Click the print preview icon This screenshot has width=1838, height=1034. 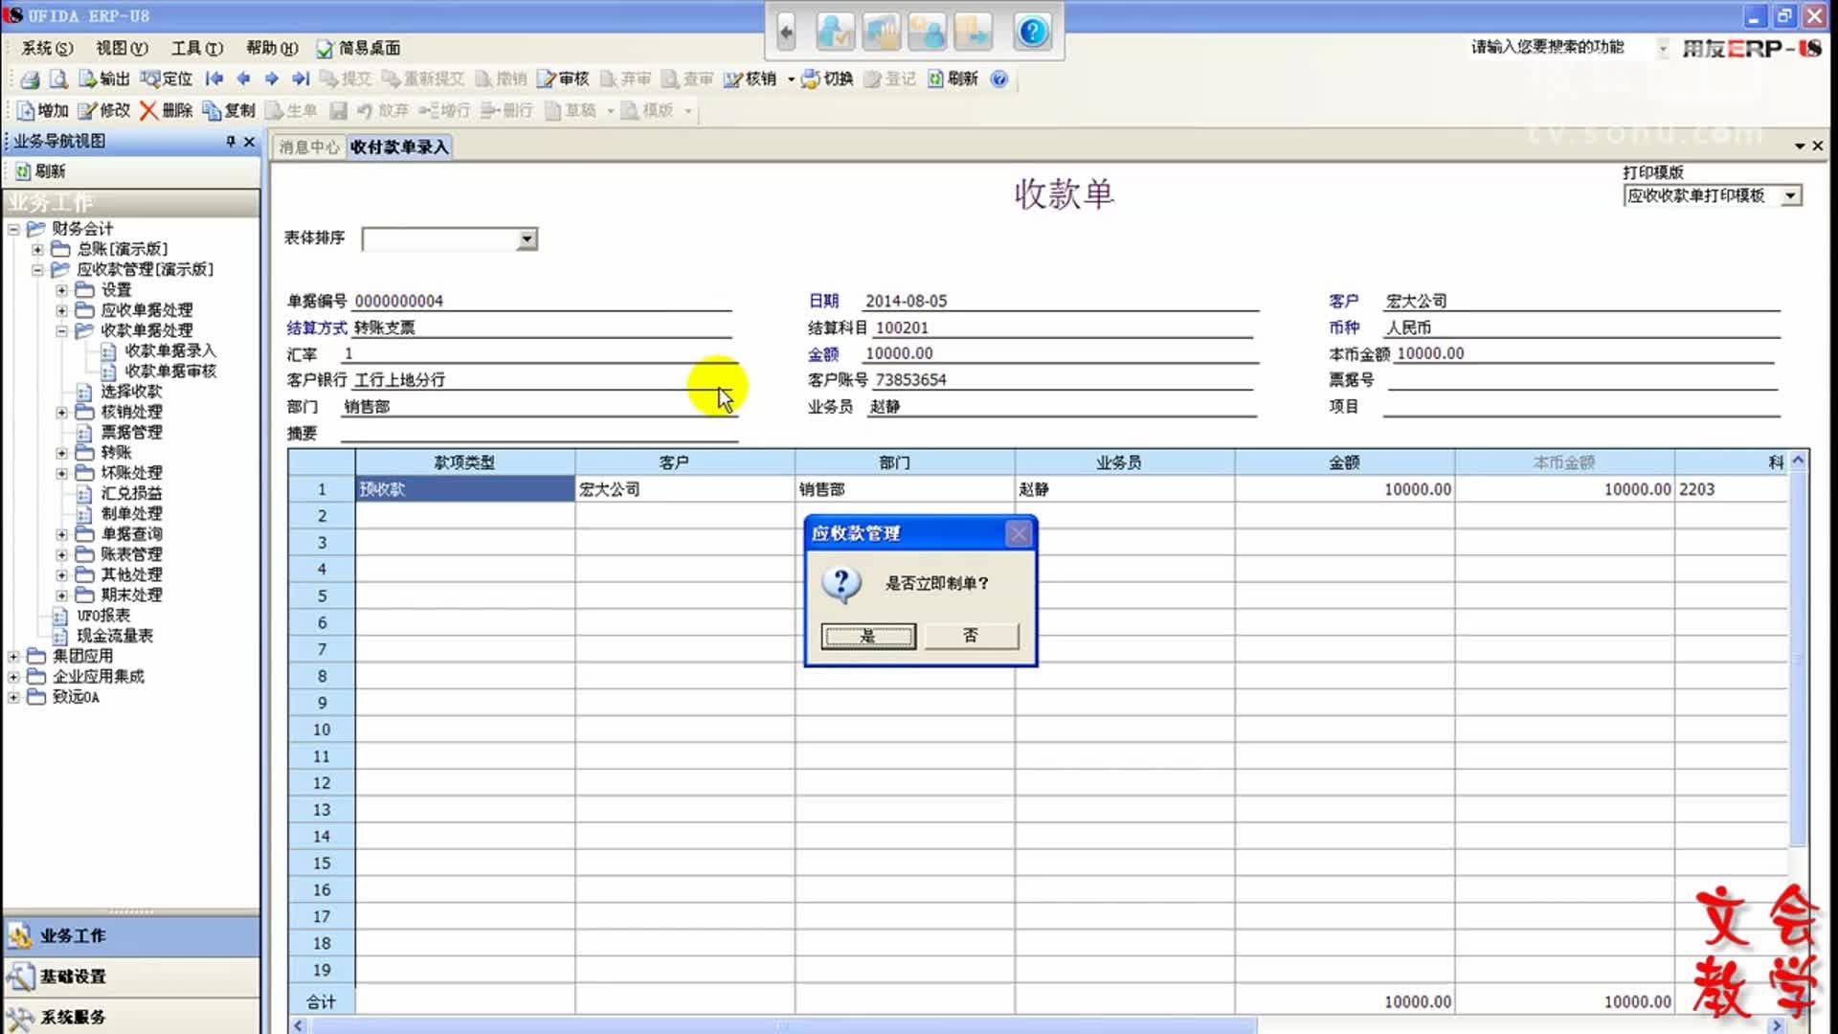(x=58, y=79)
